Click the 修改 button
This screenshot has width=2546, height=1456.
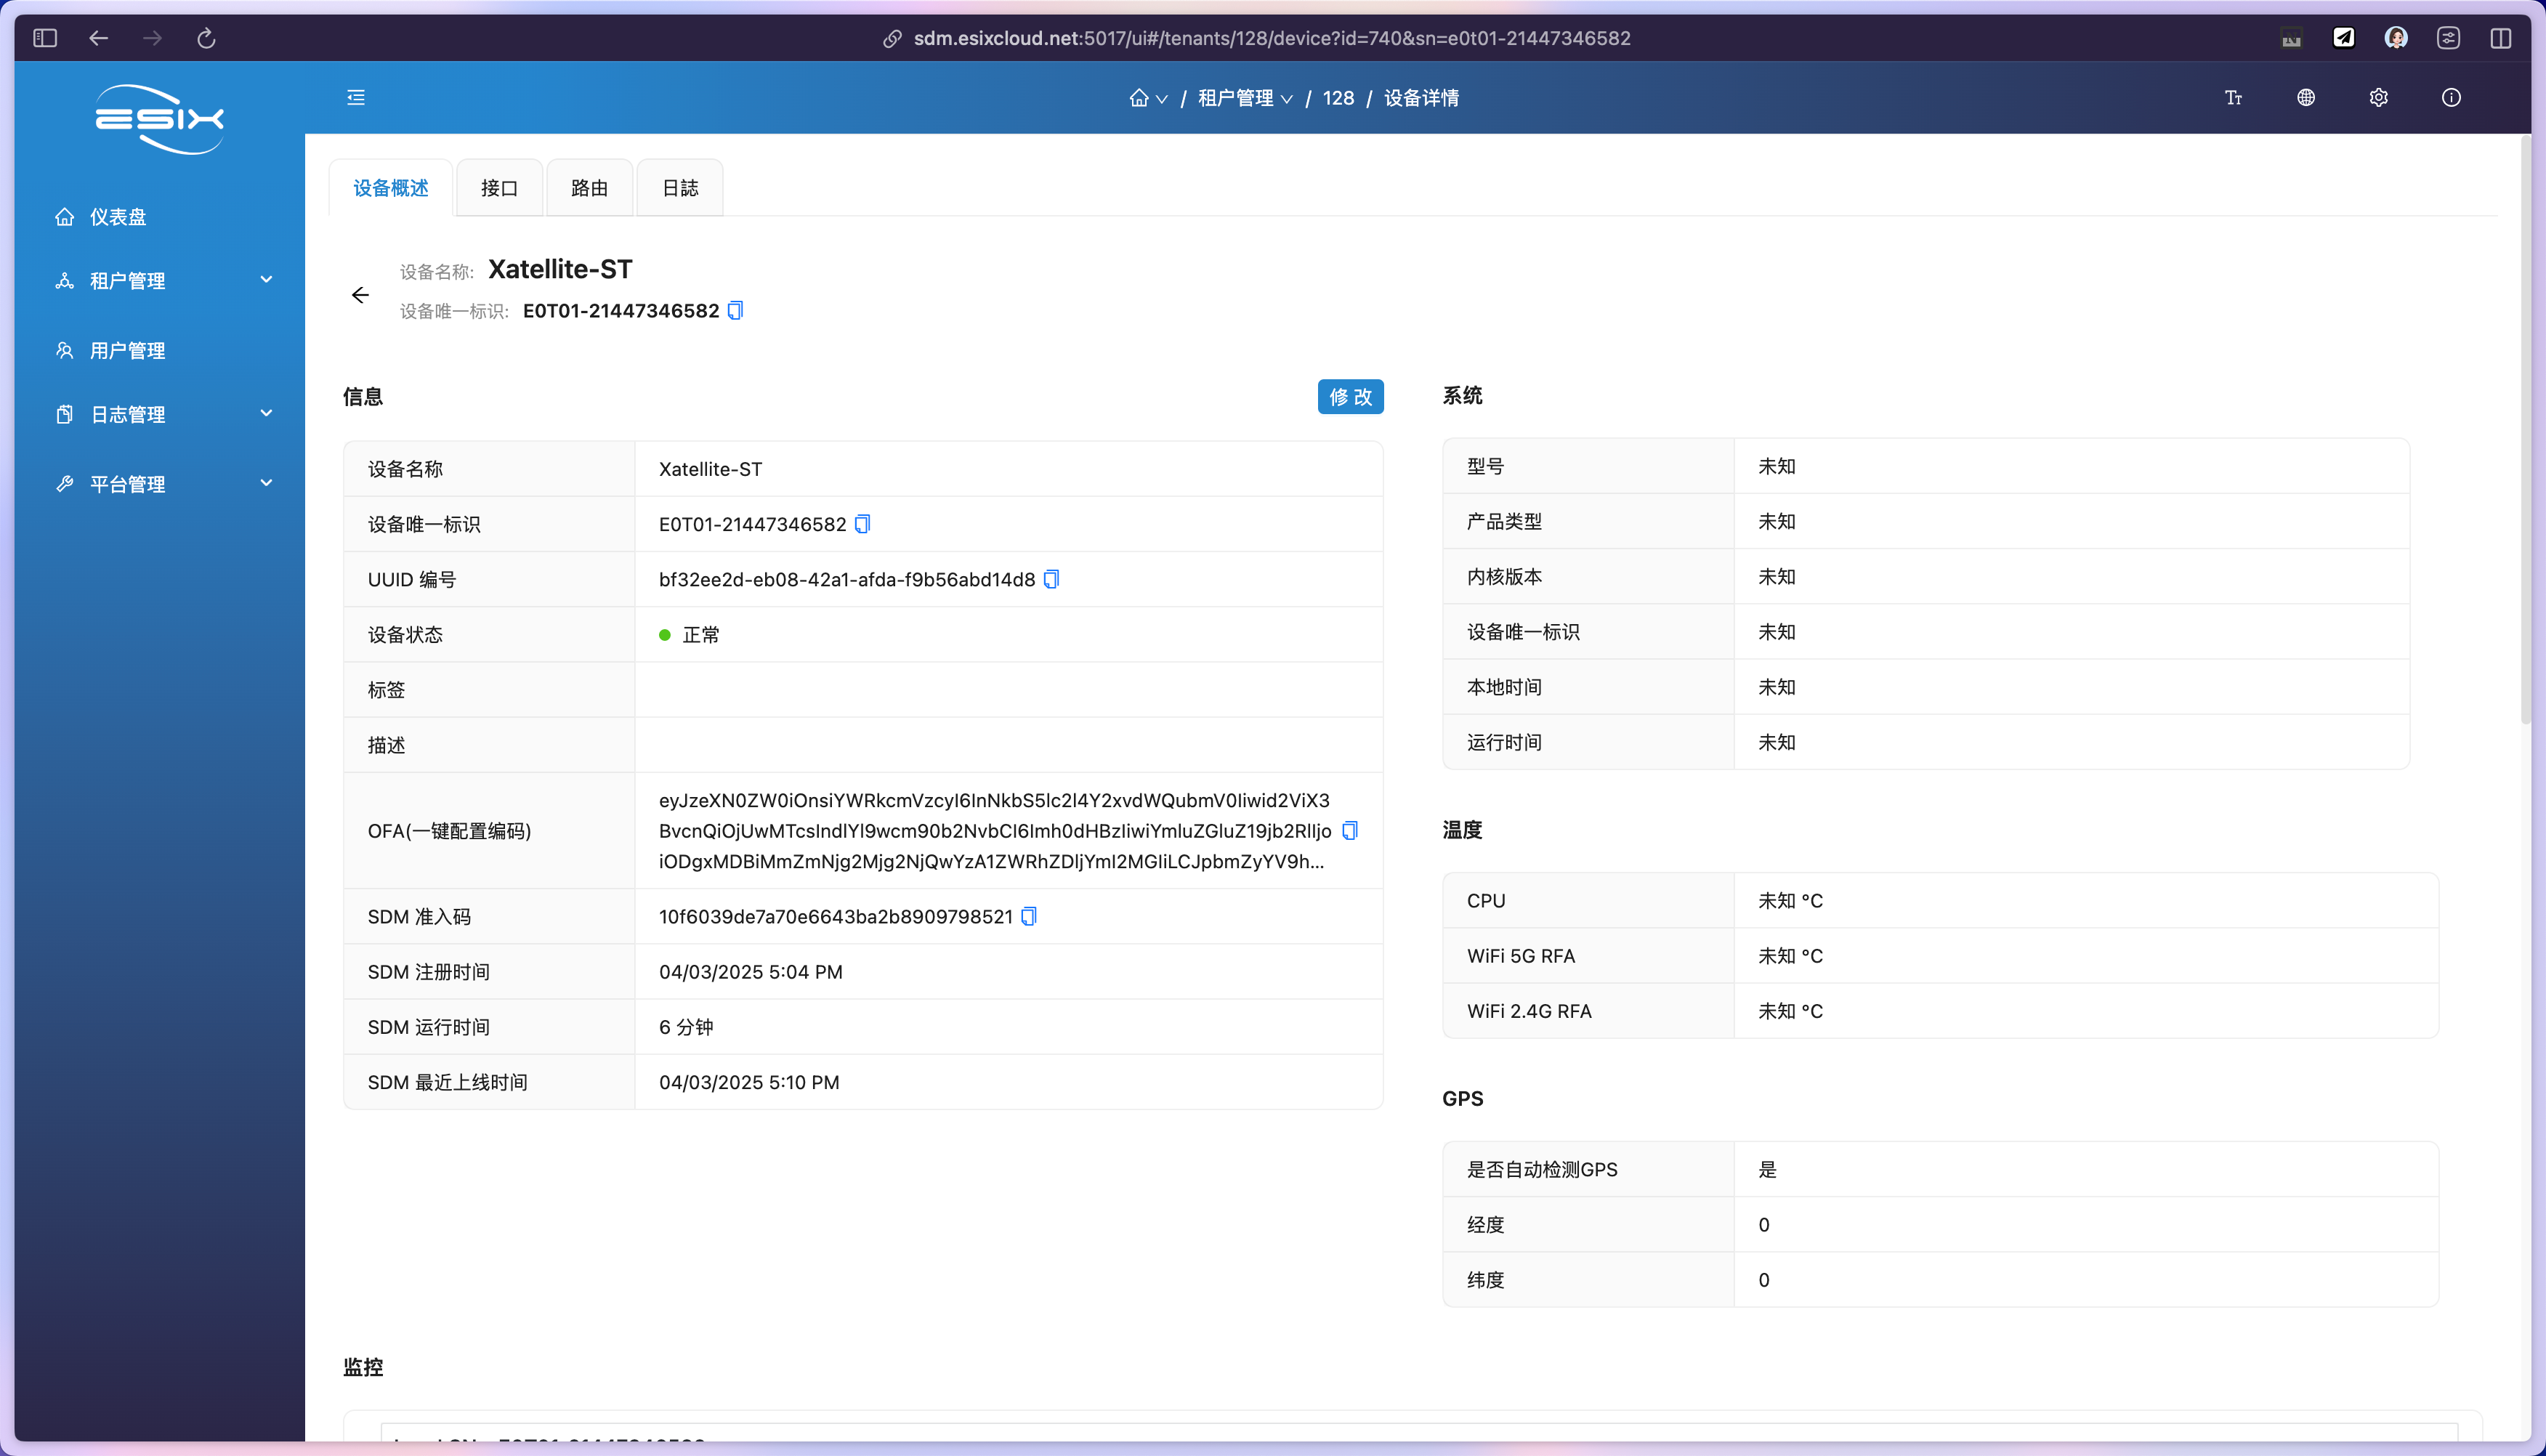tap(1350, 396)
